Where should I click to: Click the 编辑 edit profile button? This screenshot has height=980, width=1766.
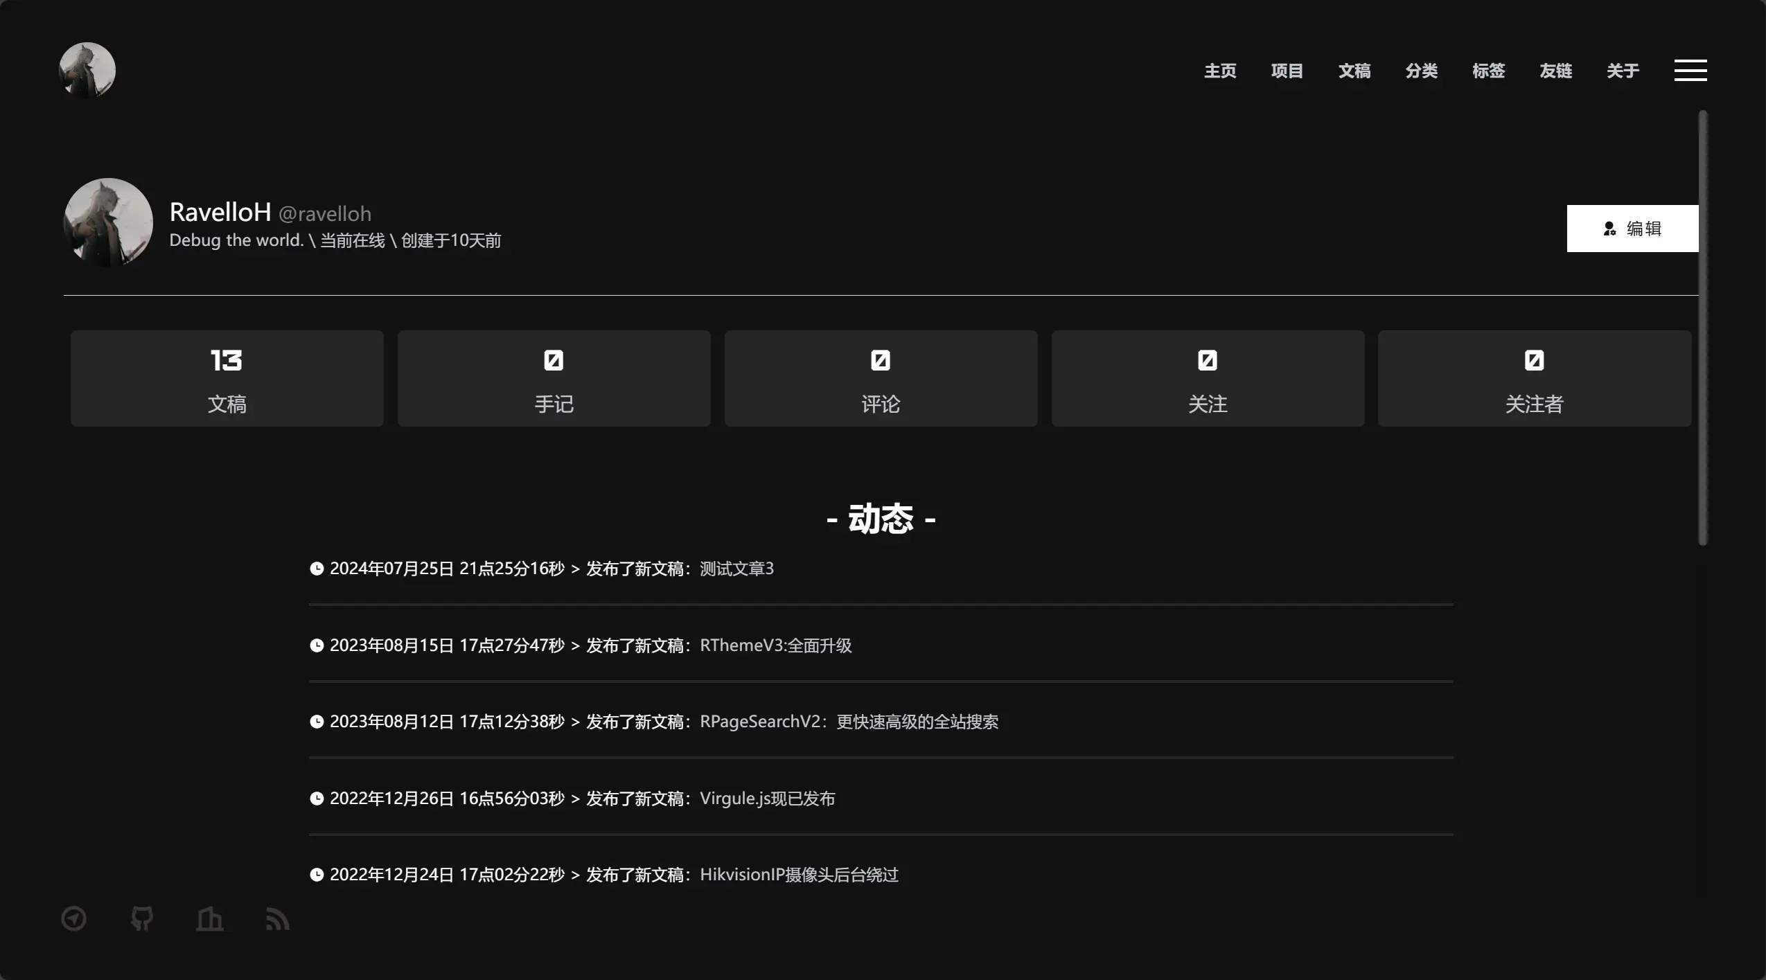[x=1632, y=229]
